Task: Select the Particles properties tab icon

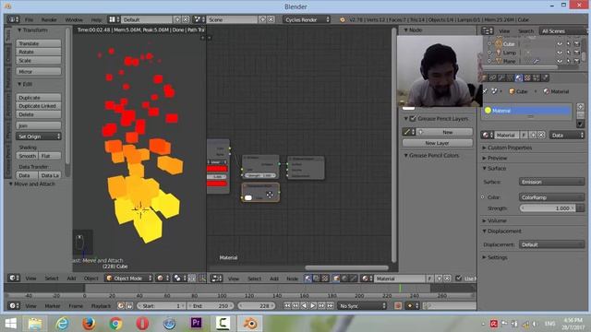Action: pyautogui.click(x=536, y=77)
